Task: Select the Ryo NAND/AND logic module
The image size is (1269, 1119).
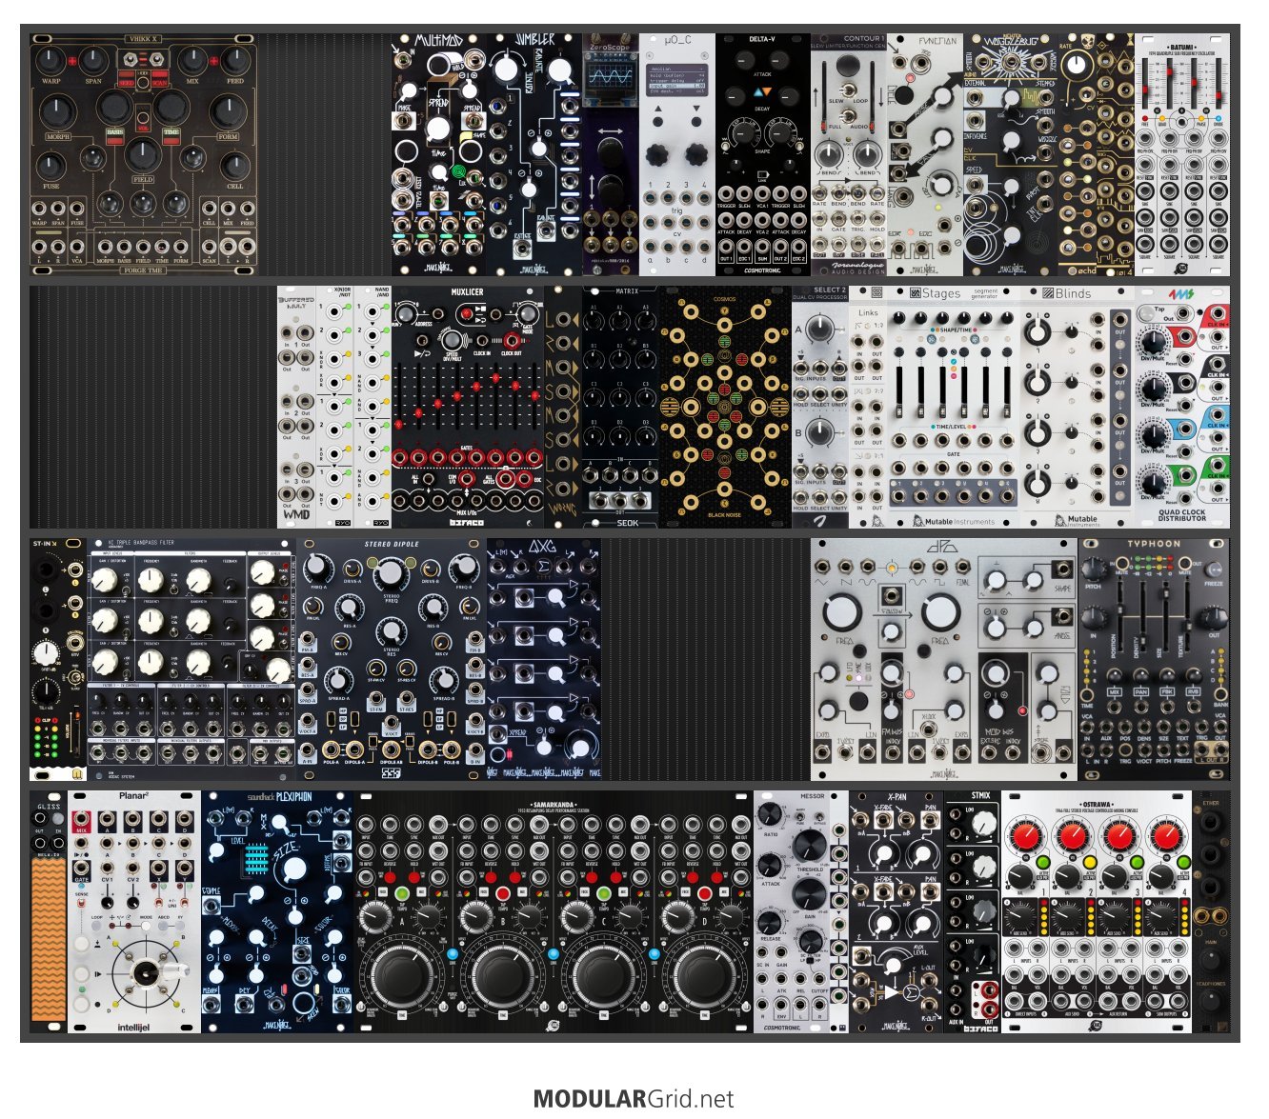Action: pos(373,407)
